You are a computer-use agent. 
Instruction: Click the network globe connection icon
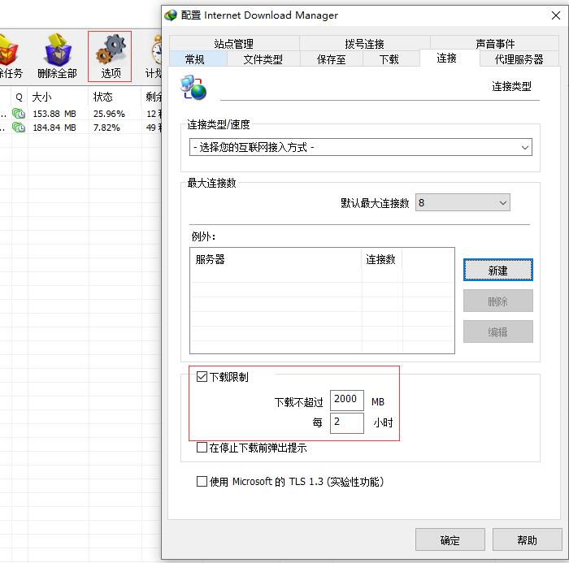pyautogui.click(x=193, y=88)
